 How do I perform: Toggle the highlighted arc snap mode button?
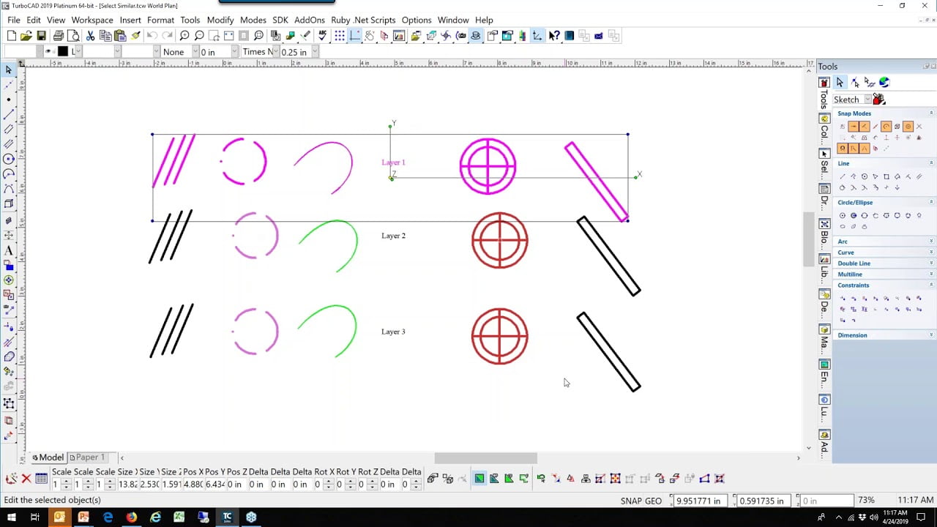coord(886,127)
